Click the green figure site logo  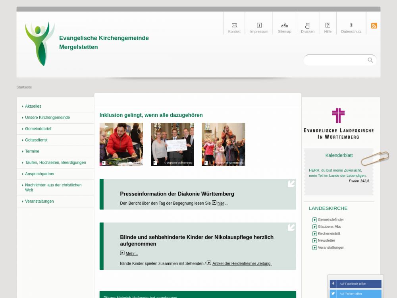coord(40,43)
